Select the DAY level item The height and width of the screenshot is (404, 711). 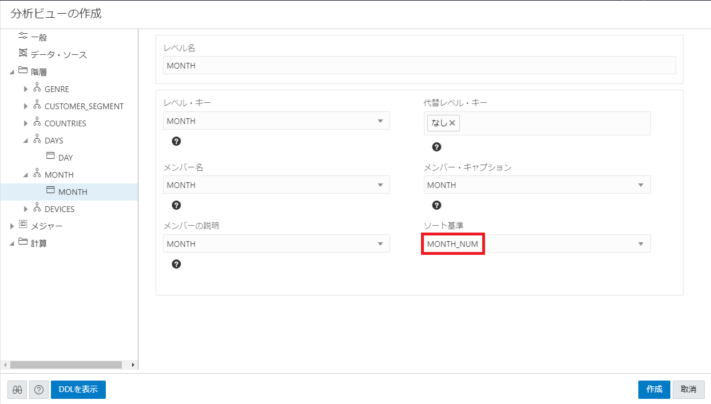(x=65, y=158)
